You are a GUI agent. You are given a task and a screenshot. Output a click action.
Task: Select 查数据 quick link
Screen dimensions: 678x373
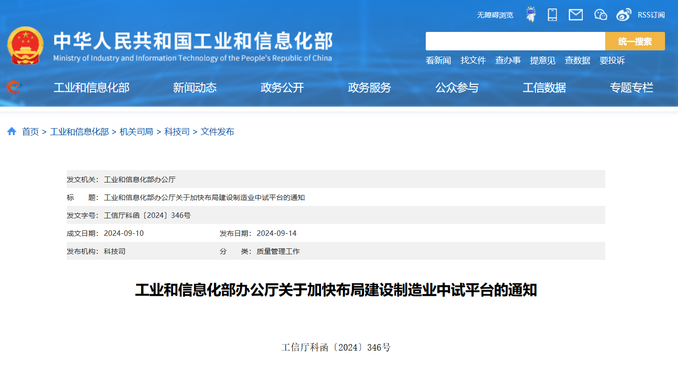point(577,60)
